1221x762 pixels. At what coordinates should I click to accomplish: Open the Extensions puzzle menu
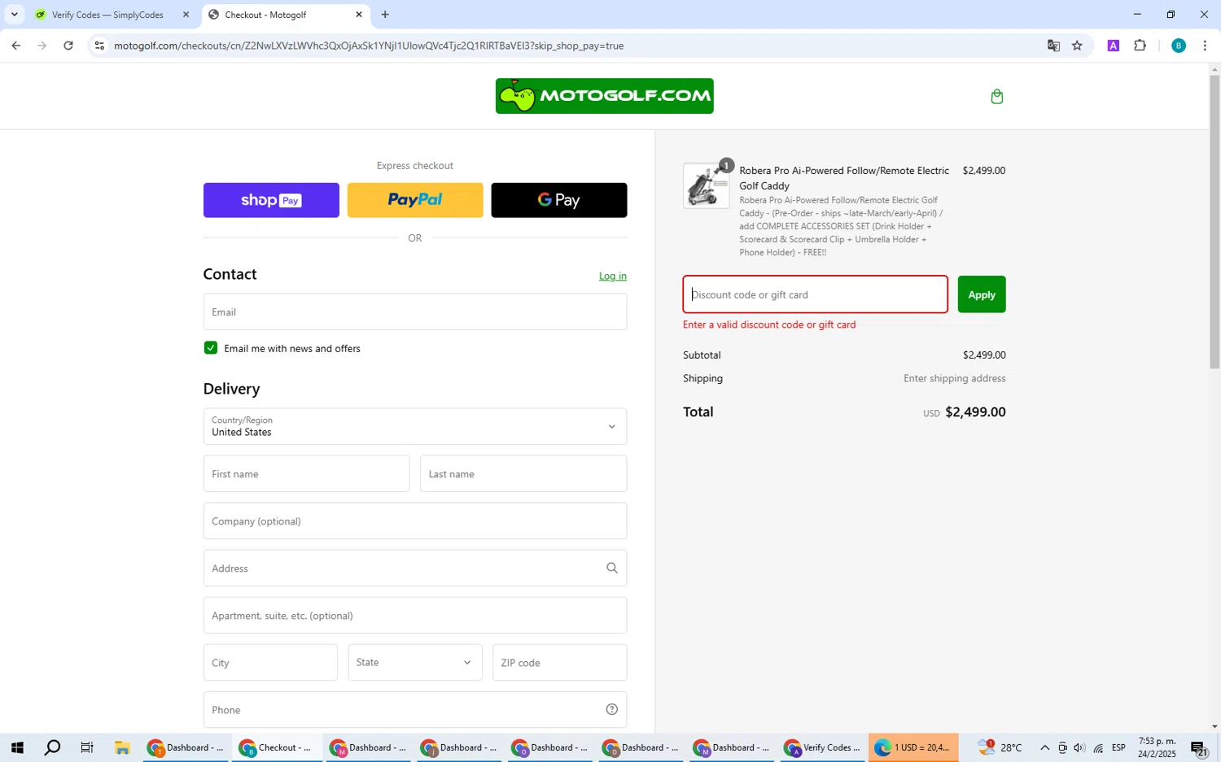(1140, 46)
